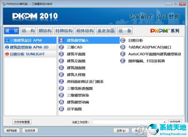Click the 转网络版 button
Viewport: 188px width, 137px height.
click(12, 131)
